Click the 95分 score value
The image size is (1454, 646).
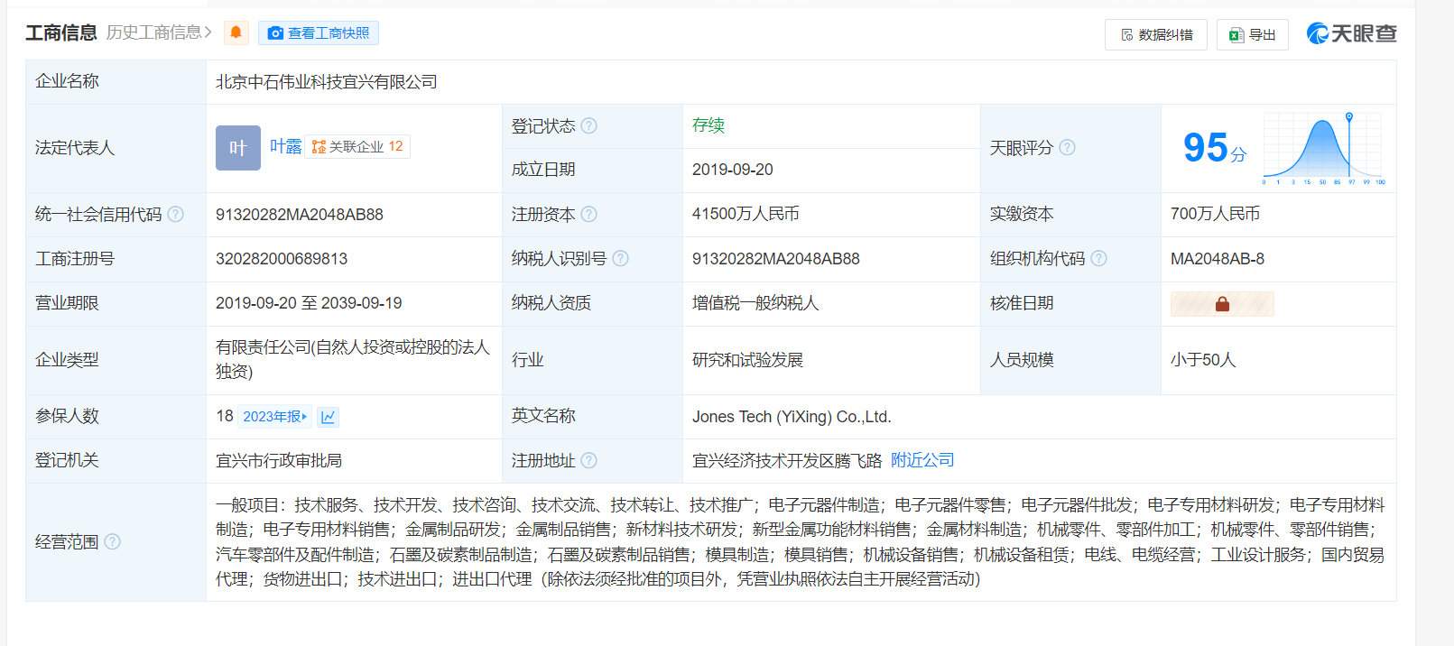(1215, 147)
